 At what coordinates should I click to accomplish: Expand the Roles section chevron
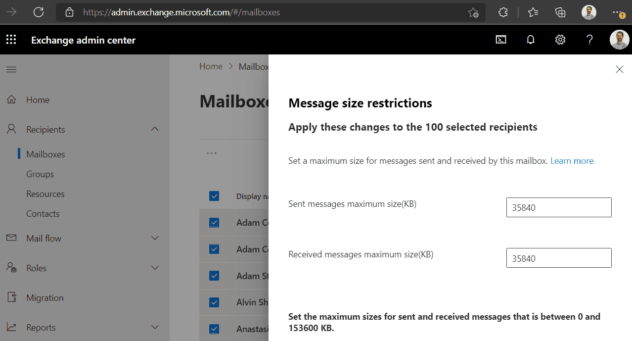pyautogui.click(x=155, y=268)
